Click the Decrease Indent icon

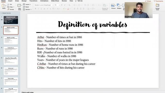point(85,5)
